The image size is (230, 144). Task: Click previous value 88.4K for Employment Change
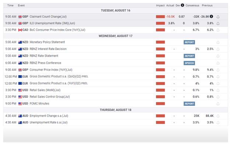click(x=209, y=116)
